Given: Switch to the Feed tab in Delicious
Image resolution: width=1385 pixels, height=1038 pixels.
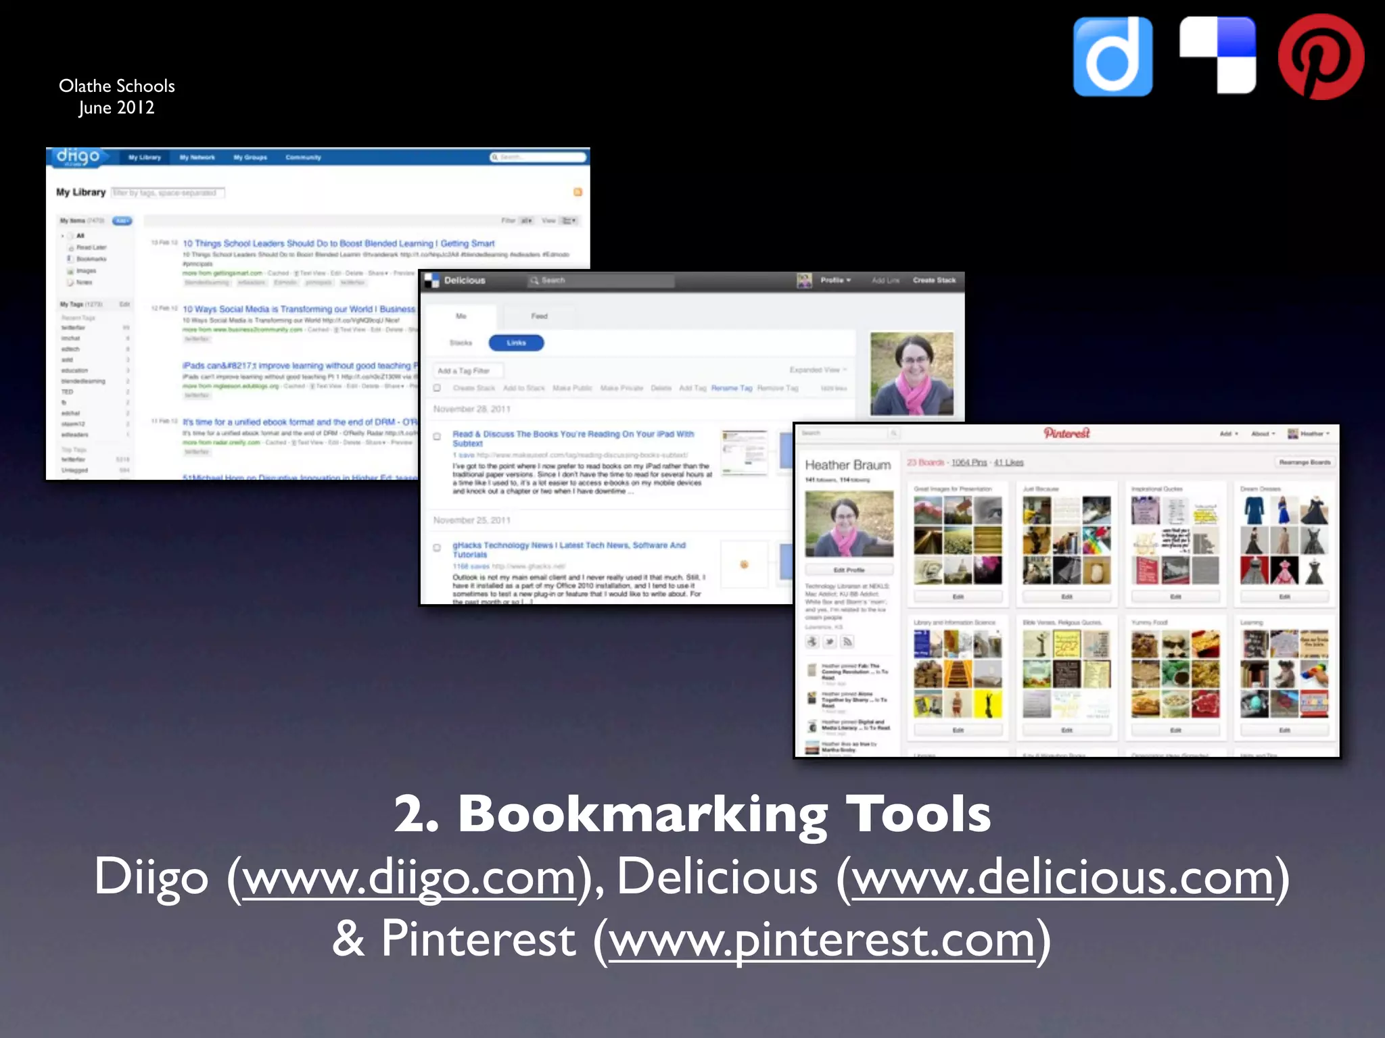Looking at the screenshot, I should coord(539,316).
